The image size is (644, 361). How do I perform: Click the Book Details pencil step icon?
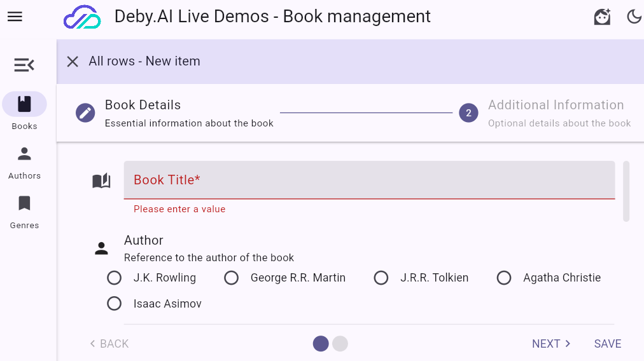click(85, 113)
